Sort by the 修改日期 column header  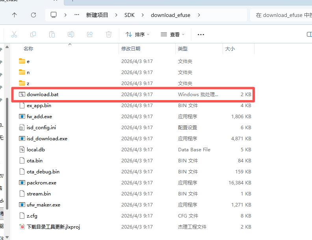tap(131, 49)
